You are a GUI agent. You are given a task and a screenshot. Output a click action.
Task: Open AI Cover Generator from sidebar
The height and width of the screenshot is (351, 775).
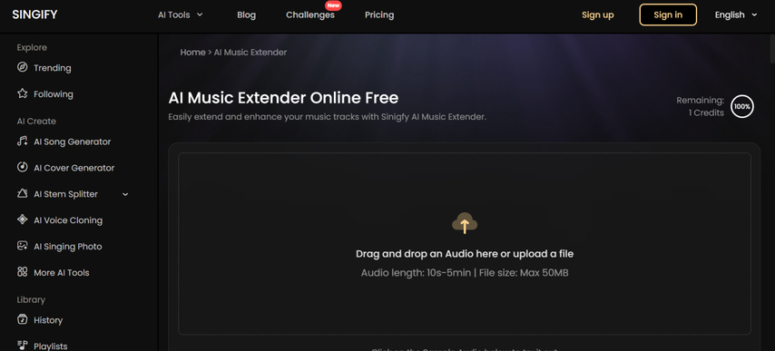click(x=74, y=168)
